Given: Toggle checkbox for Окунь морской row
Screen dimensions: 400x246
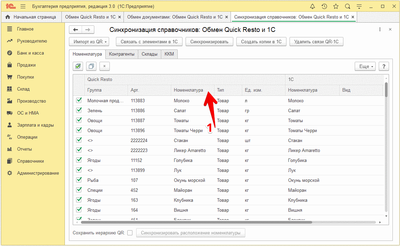Looking at the screenshot, I should [79, 180].
